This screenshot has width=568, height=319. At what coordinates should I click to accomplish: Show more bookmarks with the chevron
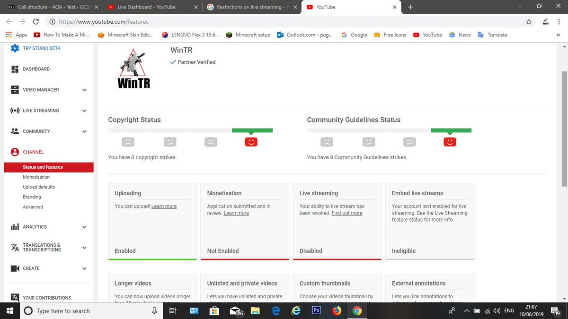coord(559,35)
